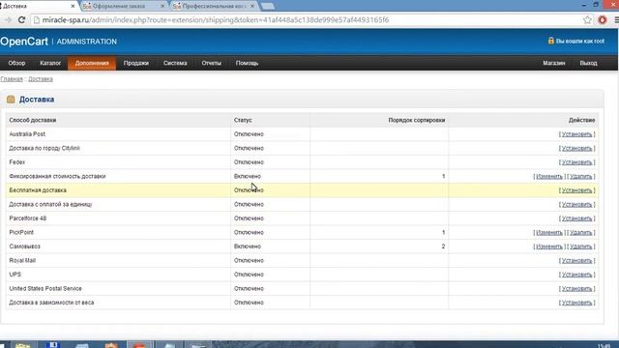Go to Магазин storefront link

point(554,63)
